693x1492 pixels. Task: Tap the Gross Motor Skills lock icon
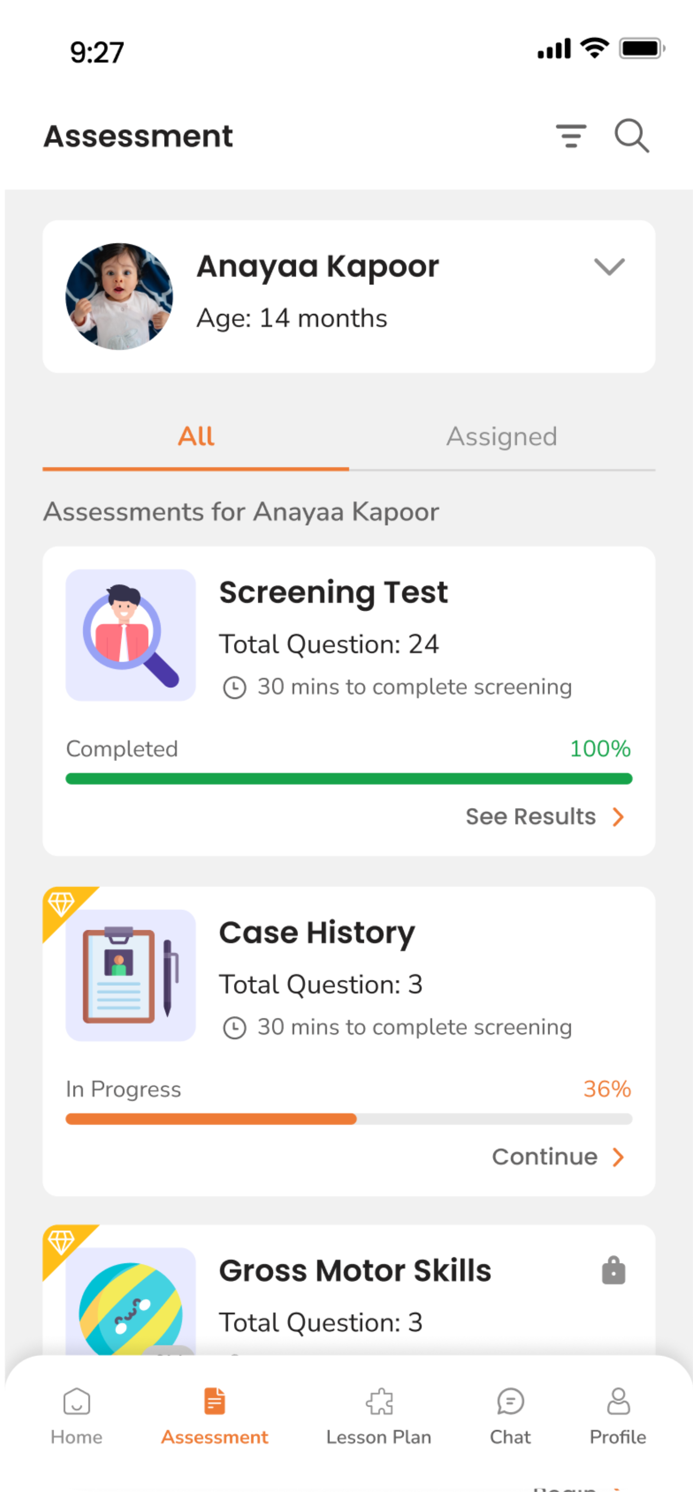[614, 1271]
